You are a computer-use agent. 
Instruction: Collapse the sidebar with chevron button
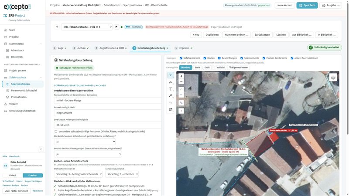point(41,149)
